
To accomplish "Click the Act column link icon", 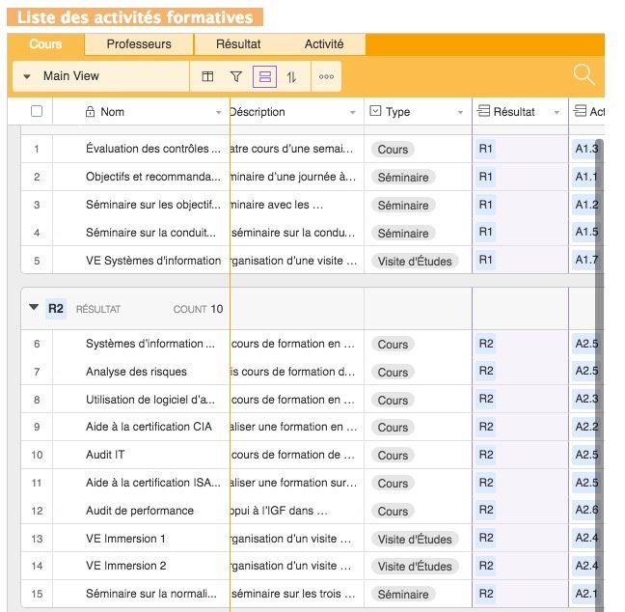I will click(580, 110).
